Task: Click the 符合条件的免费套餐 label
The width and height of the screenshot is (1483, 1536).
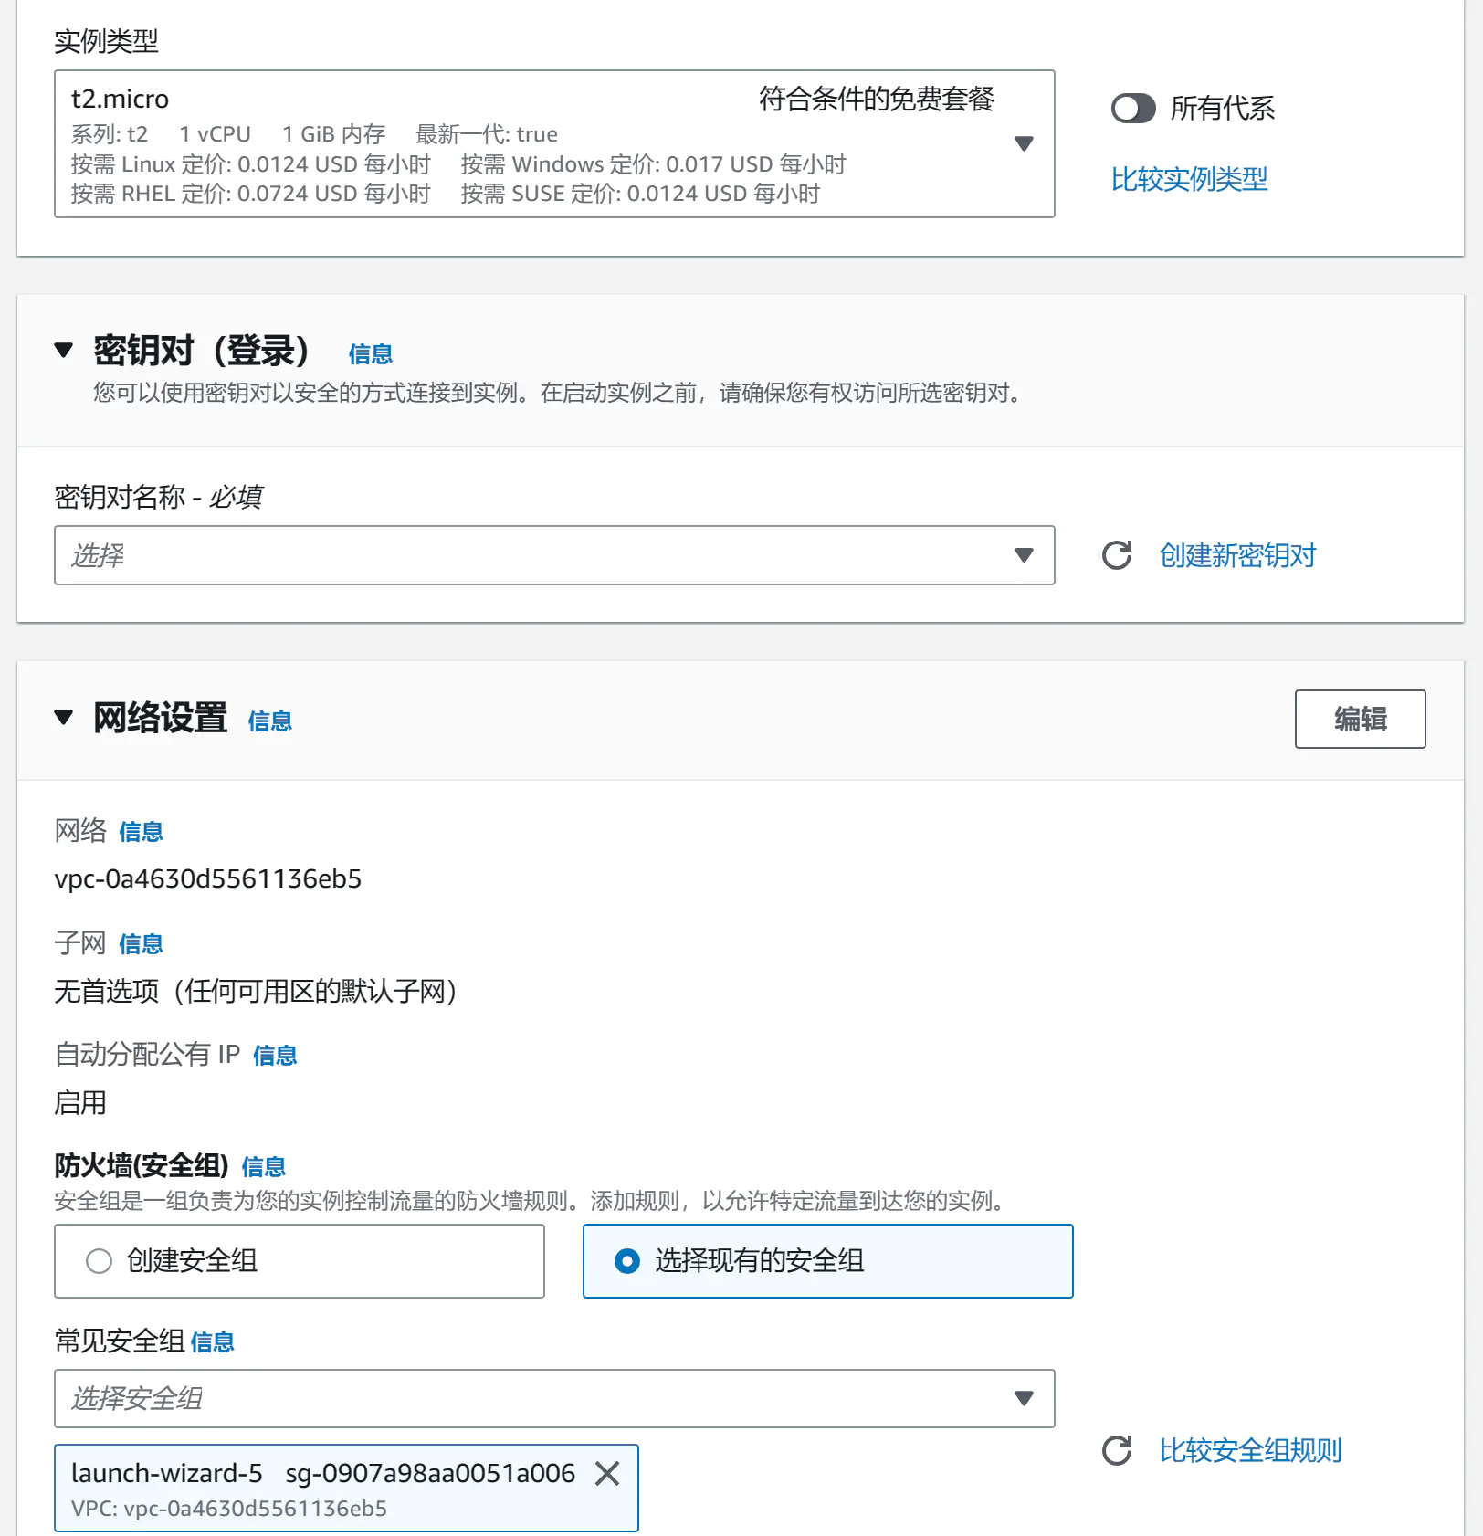Action: click(x=877, y=99)
